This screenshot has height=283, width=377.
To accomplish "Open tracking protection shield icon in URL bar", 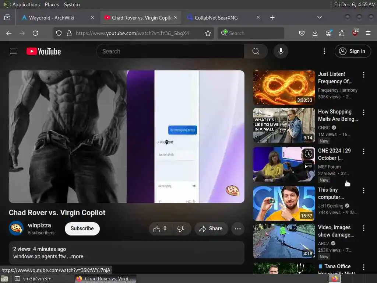I will tap(59, 33).
